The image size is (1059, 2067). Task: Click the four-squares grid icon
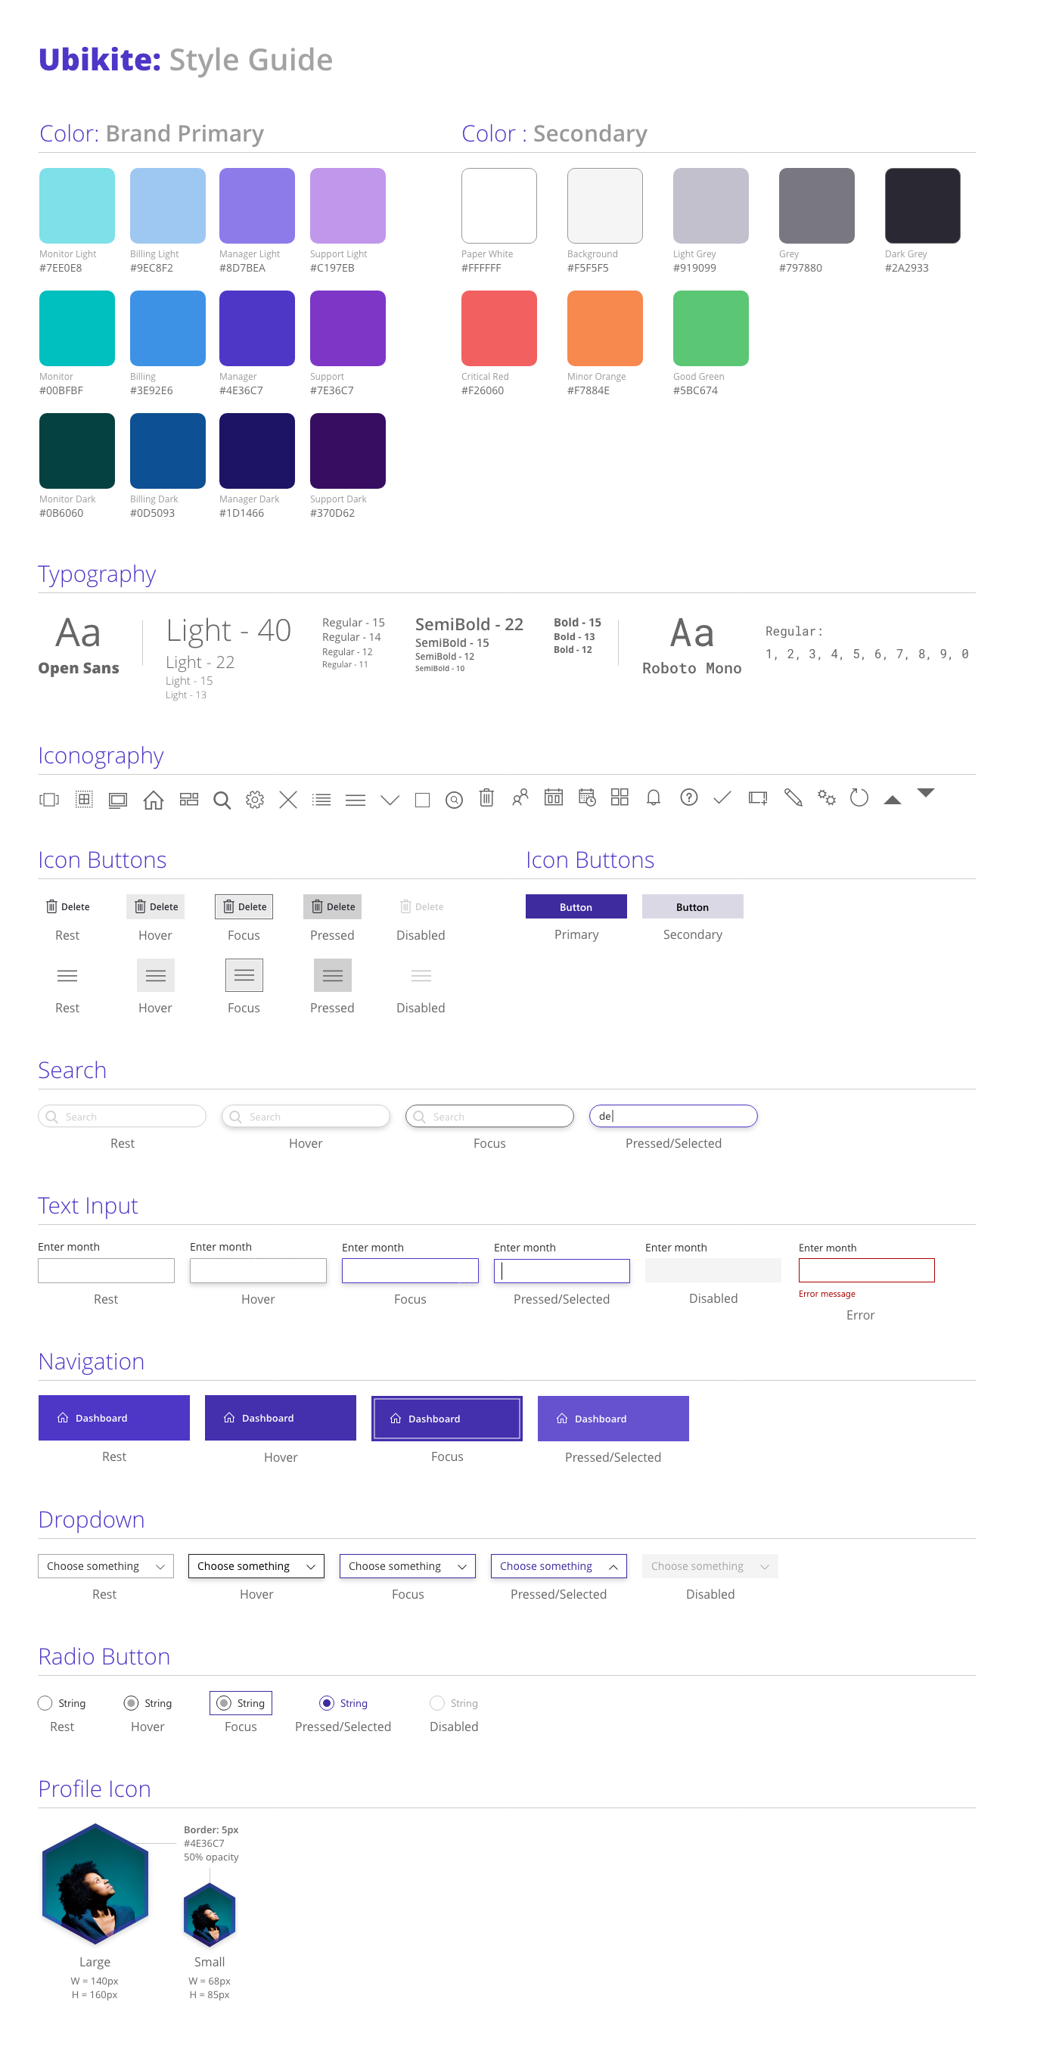pos(620,797)
